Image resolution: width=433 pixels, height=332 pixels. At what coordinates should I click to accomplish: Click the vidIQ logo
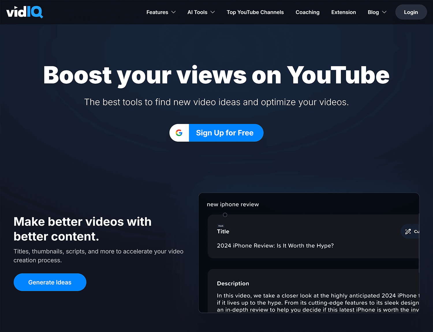point(25,12)
